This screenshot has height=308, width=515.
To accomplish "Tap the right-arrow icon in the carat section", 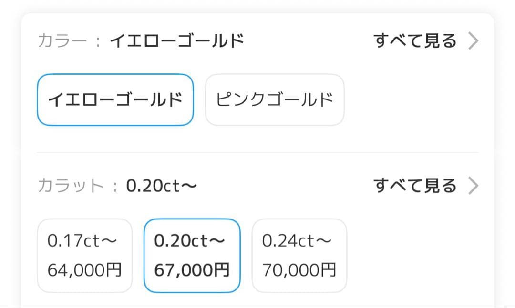I will point(474,186).
